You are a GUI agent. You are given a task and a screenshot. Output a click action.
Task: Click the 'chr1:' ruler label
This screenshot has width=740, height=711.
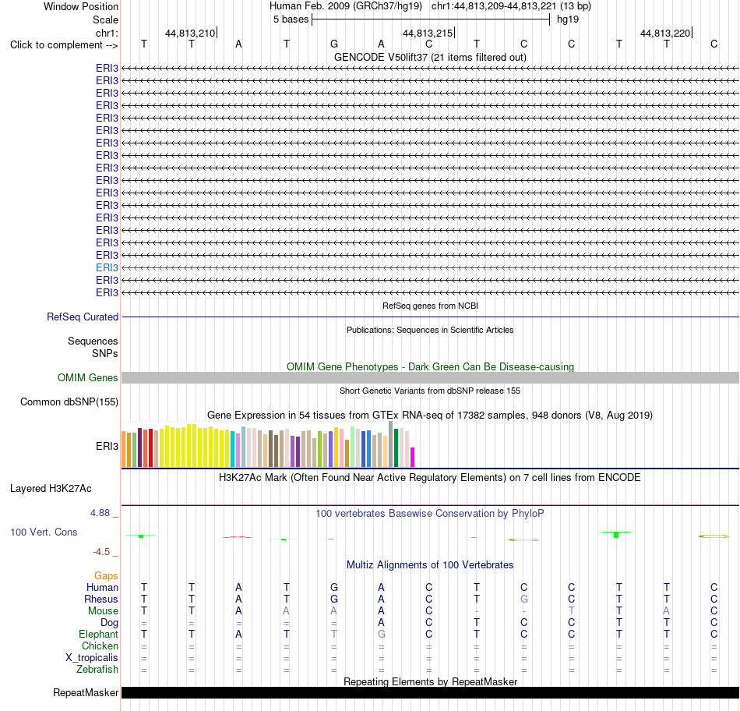(x=107, y=33)
